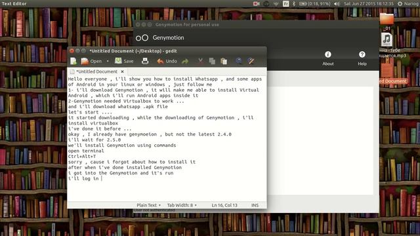Viewport: 420px width, 236px height.
Task: Select the mp3 music file on desktop
Action: (x=387, y=39)
